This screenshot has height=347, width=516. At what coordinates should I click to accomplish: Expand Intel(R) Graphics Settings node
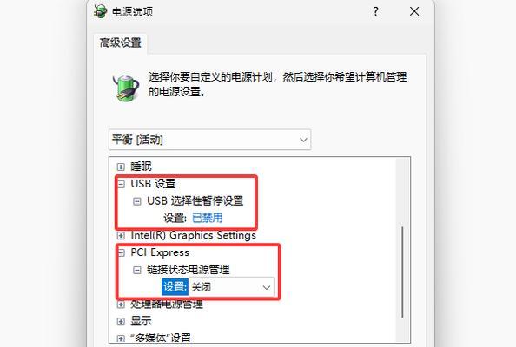coord(121,236)
